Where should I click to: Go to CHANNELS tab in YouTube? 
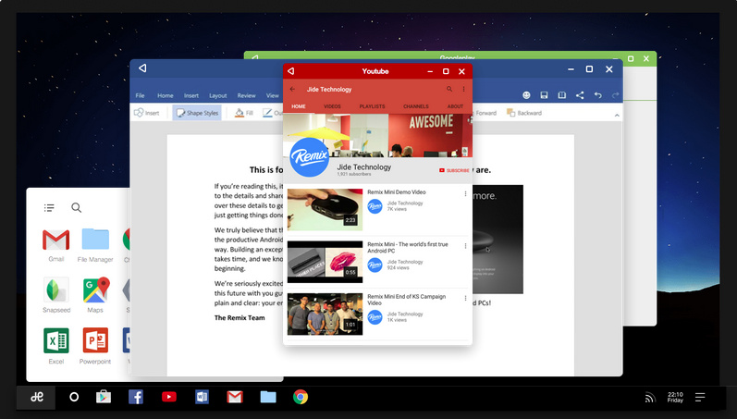pyautogui.click(x=416, y=106)
